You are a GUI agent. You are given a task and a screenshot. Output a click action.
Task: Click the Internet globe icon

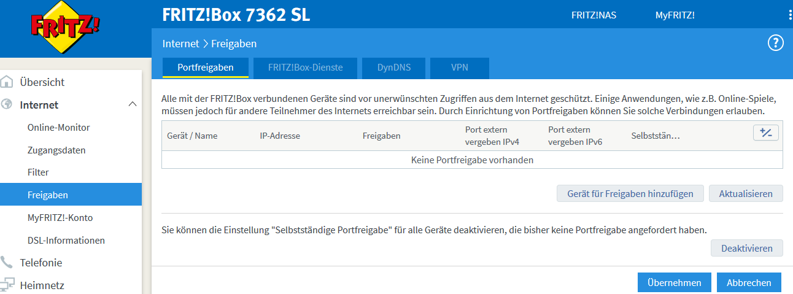[7, 104]
